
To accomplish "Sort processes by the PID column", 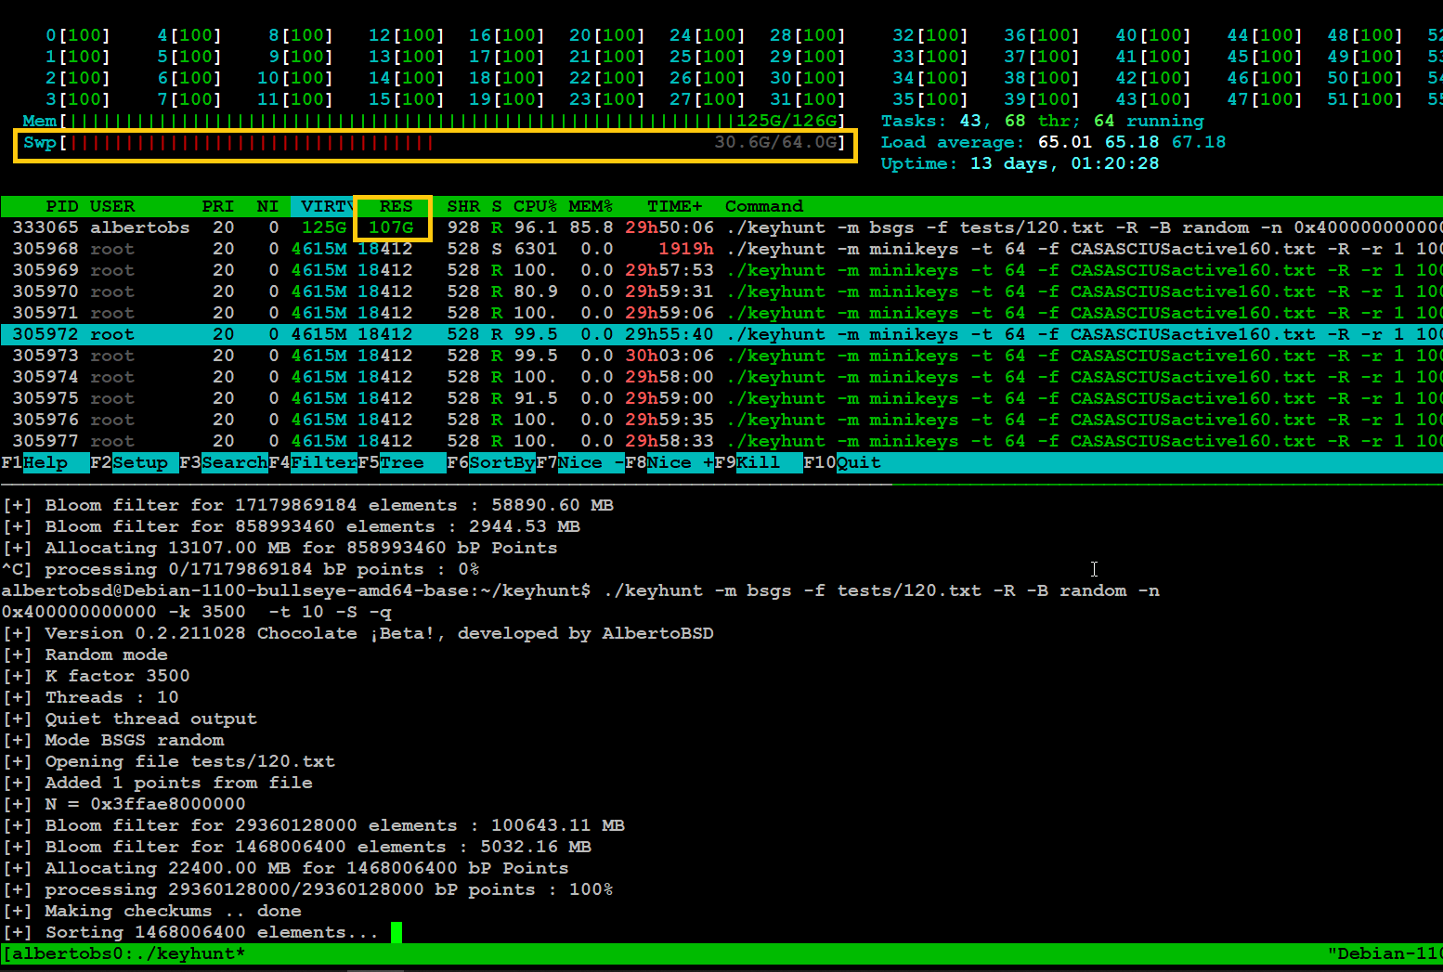I will (x=62, y=206).
